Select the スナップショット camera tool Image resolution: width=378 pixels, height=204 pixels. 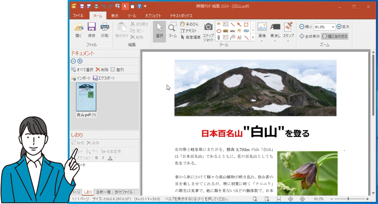click(208, 27)
